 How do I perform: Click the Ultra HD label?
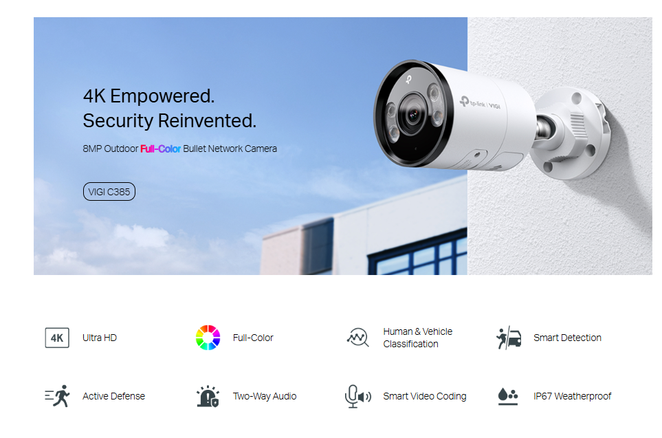pyautogui.click(x=100, y=338)
